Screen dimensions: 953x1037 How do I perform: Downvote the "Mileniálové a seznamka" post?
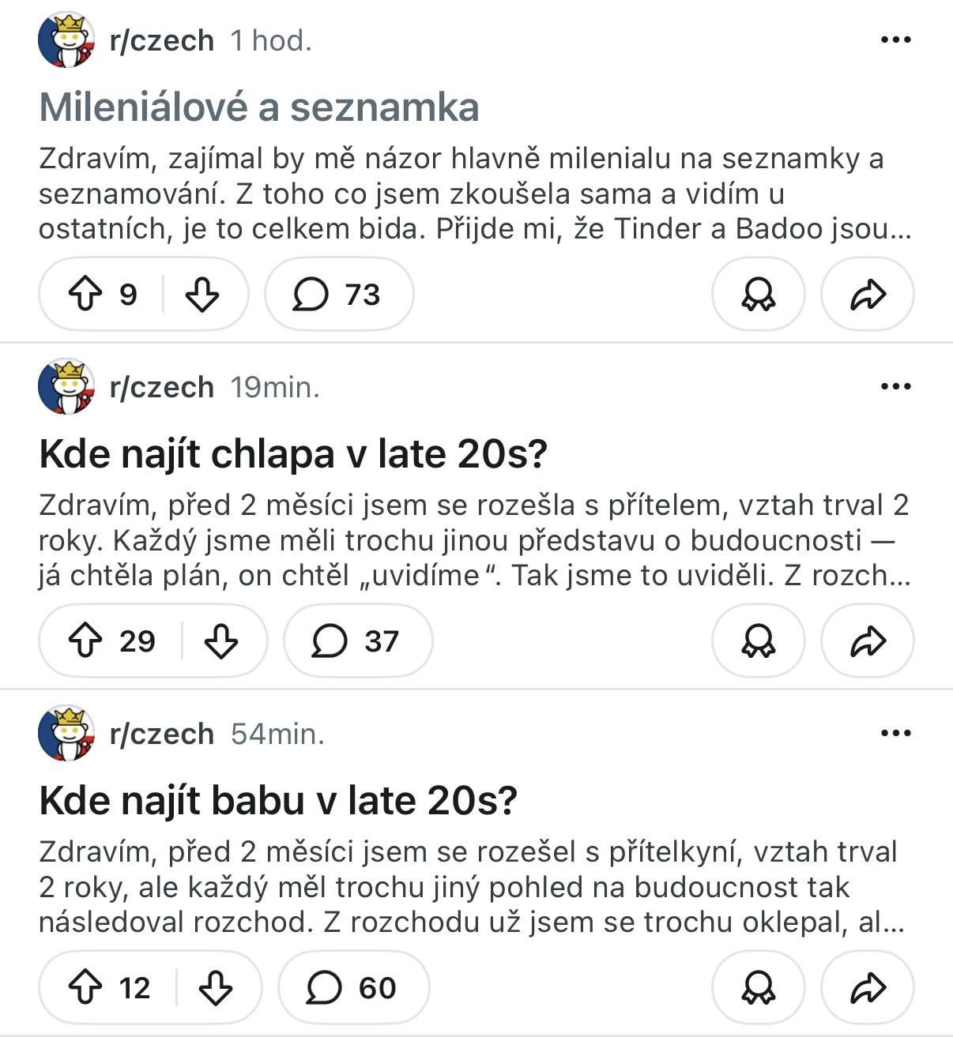pyautogui.click(x=202, y=295)
